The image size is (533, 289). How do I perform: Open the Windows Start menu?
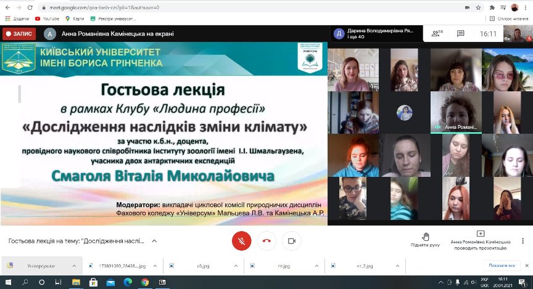pos(8,282)
